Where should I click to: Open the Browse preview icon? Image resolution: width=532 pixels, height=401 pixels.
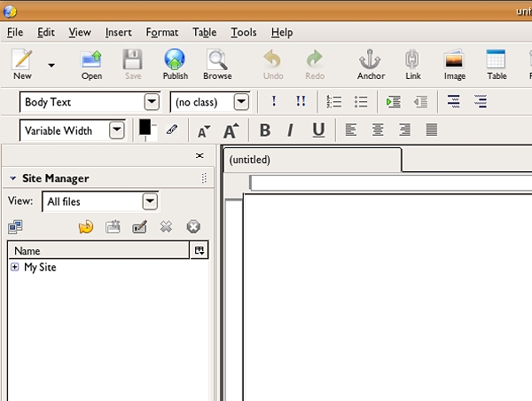point(217,64)
